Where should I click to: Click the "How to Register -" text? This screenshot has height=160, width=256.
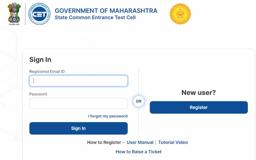[105, 142]
